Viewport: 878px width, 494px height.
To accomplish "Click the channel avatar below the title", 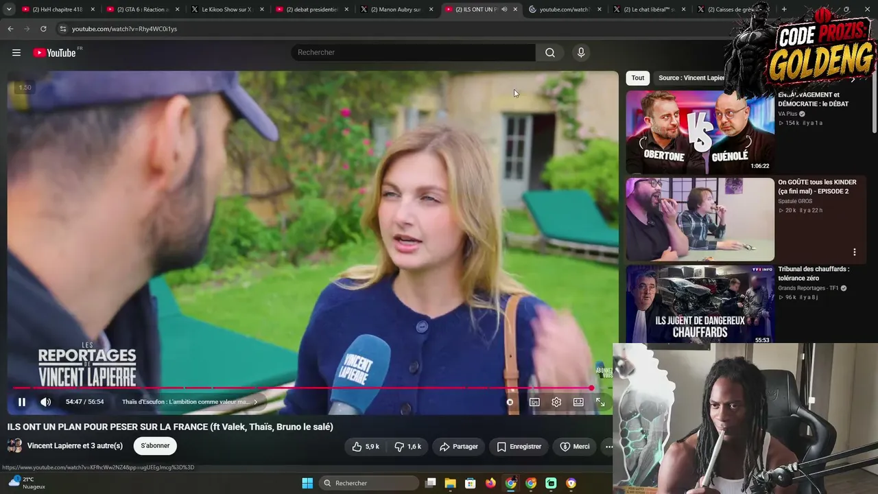I will click(x=14, y=446).
